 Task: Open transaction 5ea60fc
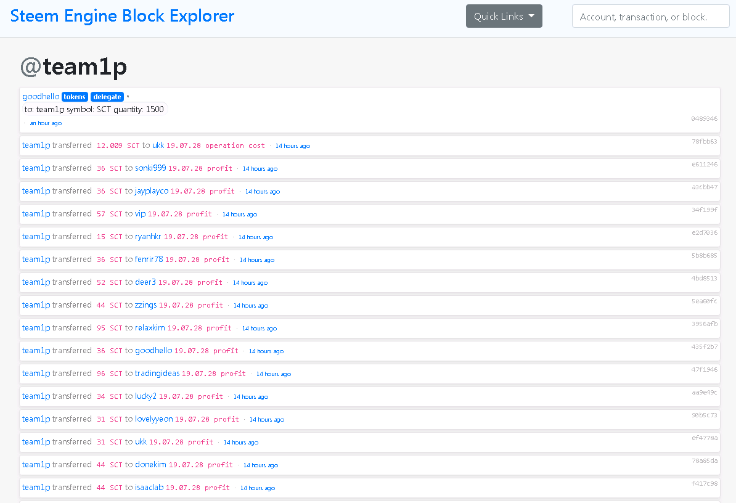(704, 301)
